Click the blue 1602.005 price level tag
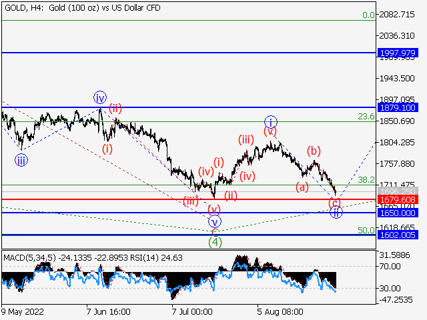Image resolution: width=427 pixels, height=320 pixels. [398, 235]
